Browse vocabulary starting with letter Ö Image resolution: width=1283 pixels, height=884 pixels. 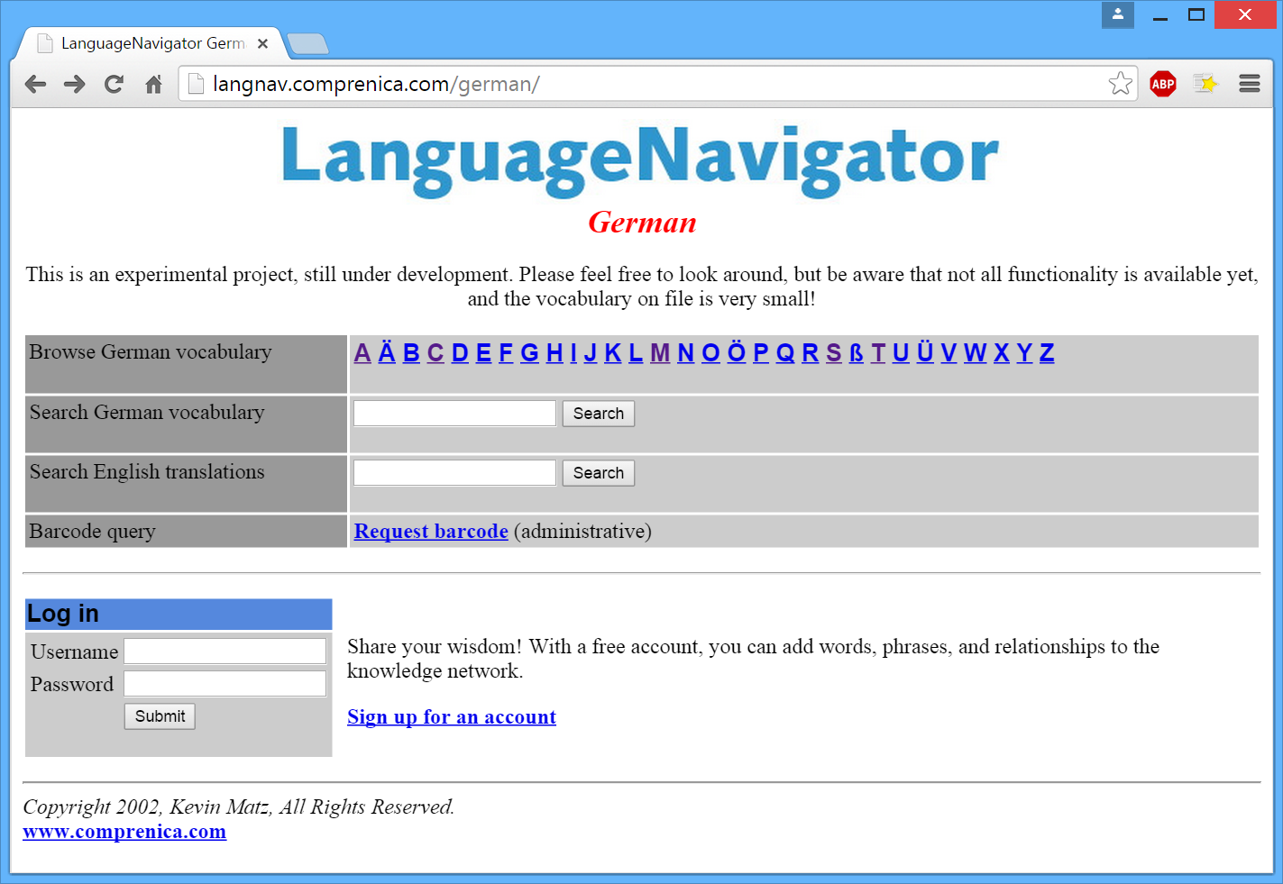pos(737,353)
